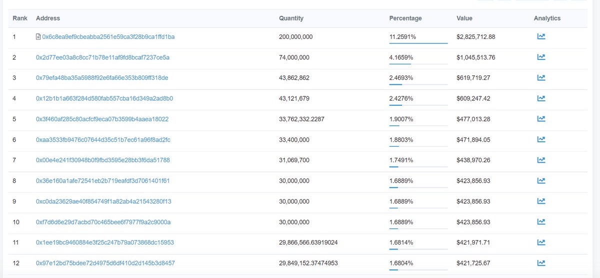Open address 0x36e160a1afe72541eb2b719eafdf3d7061401f61
The height and width of the screenshot is (278, 600).
103,181
